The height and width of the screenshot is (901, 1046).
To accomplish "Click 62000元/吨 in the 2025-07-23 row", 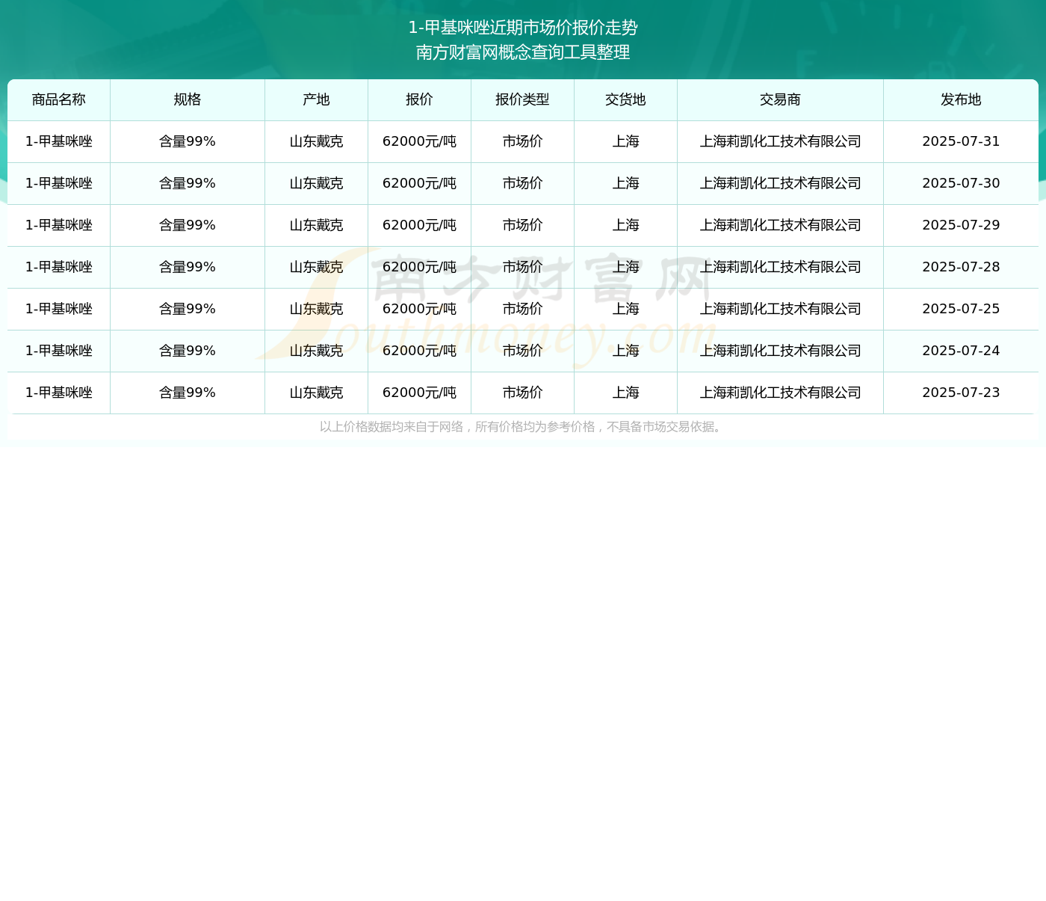I will click(x=419, y=393).
